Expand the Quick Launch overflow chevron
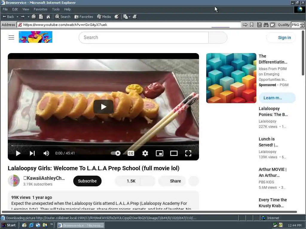The height and width of the screenshot is (229, 306). coord(51,225)
